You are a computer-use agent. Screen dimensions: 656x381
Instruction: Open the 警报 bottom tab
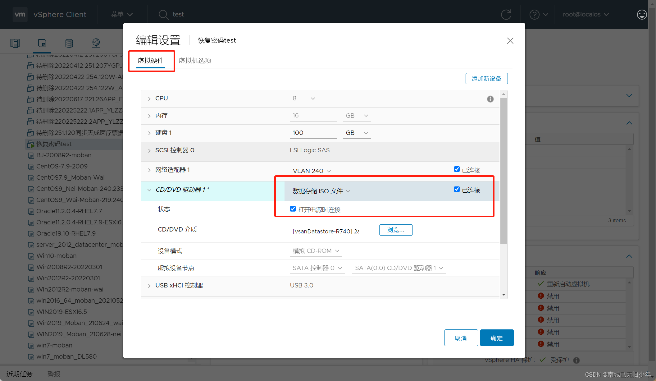54,374
